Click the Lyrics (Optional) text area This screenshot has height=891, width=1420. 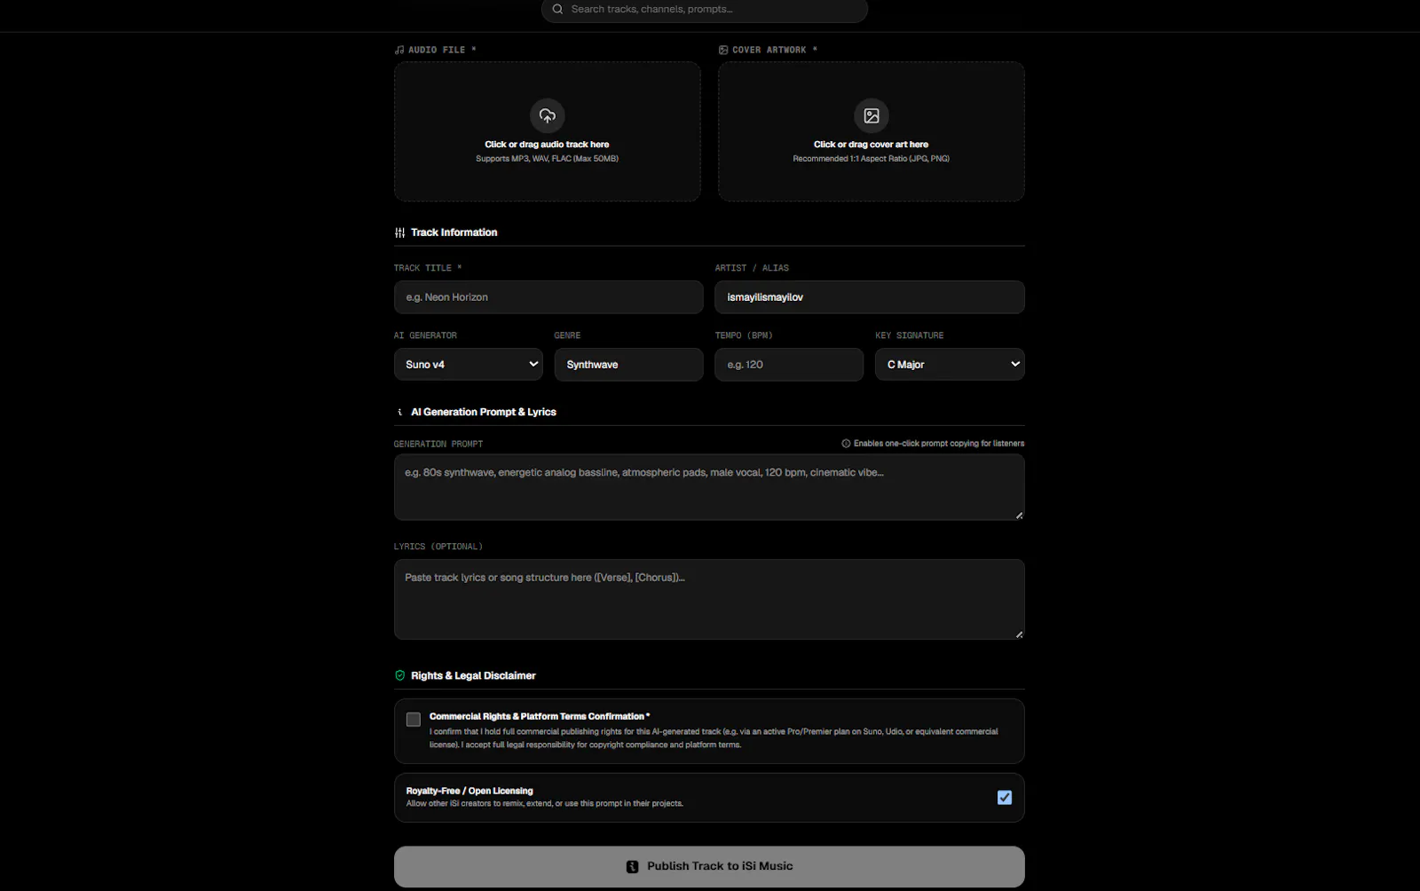tap(709, 599)
